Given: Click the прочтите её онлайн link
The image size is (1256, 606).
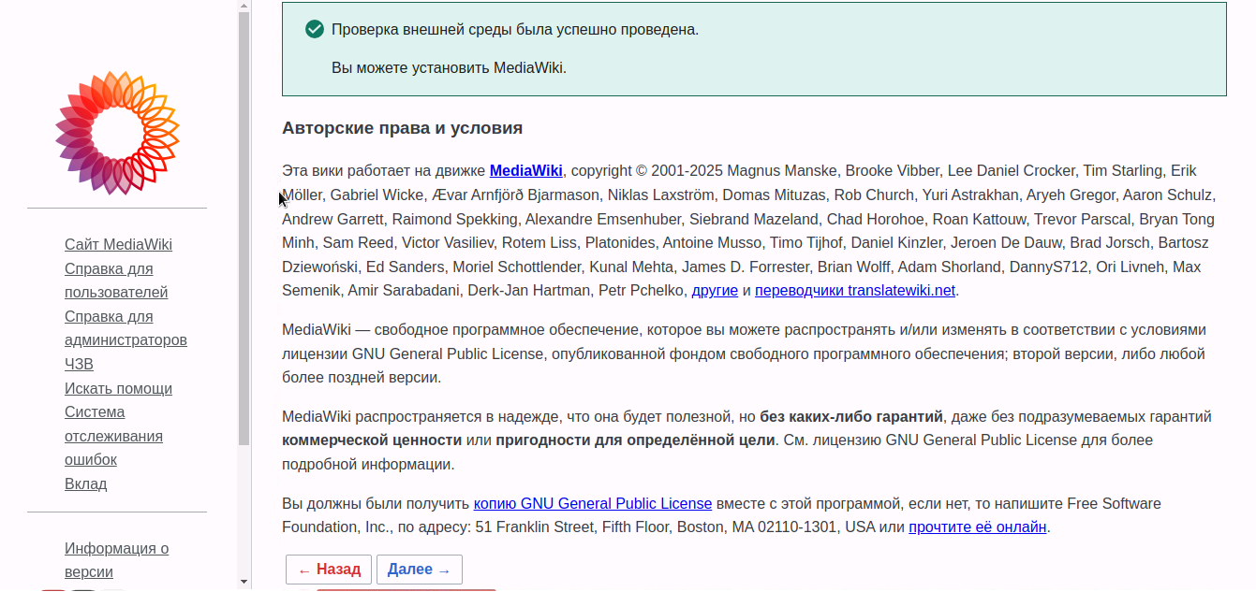Looking at the screenshot, I should pyautogui.click(x=977, y=527).
